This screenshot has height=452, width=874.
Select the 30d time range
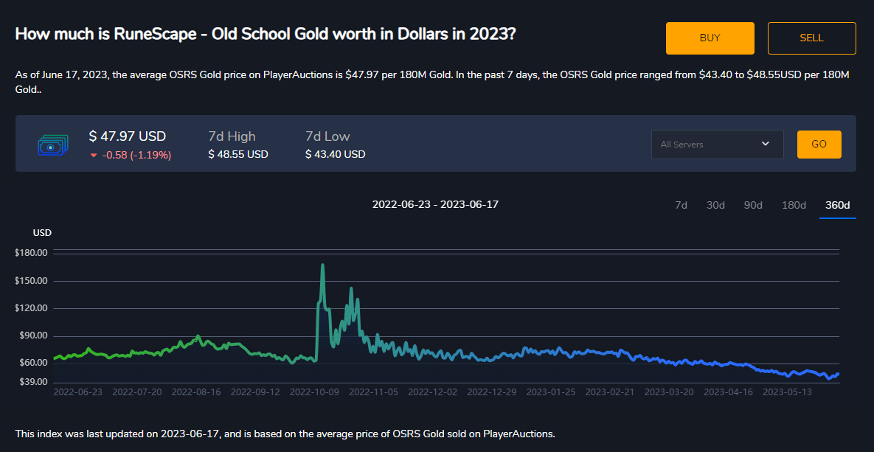pos(715,205)
